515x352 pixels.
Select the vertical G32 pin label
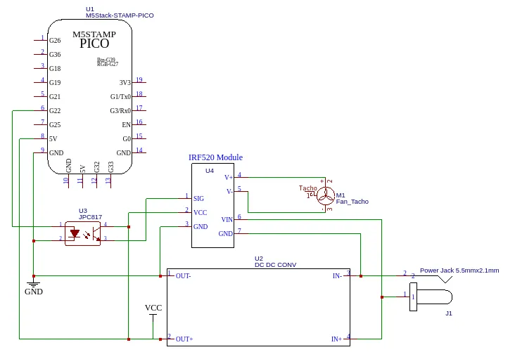96,167
